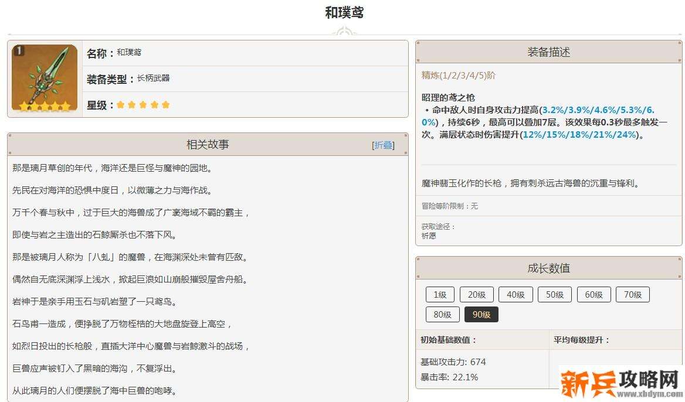Select the 60级 button
The width and height of the screenshot is (685, 402).
point(594,294)
